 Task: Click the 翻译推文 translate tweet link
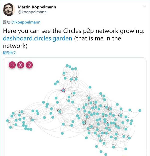point(10,53)
